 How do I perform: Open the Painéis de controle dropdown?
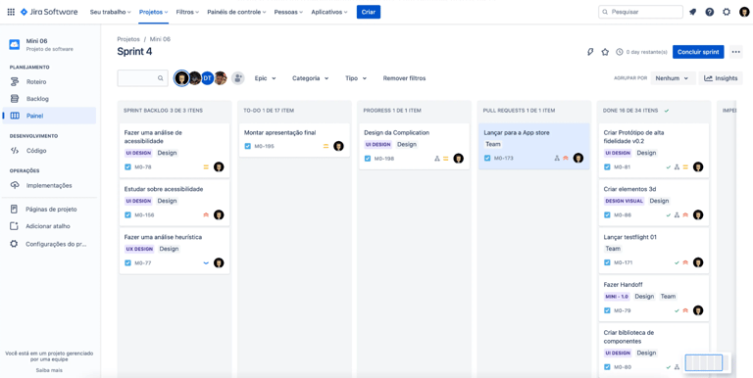pyautogui.click(x=236, y=12)
